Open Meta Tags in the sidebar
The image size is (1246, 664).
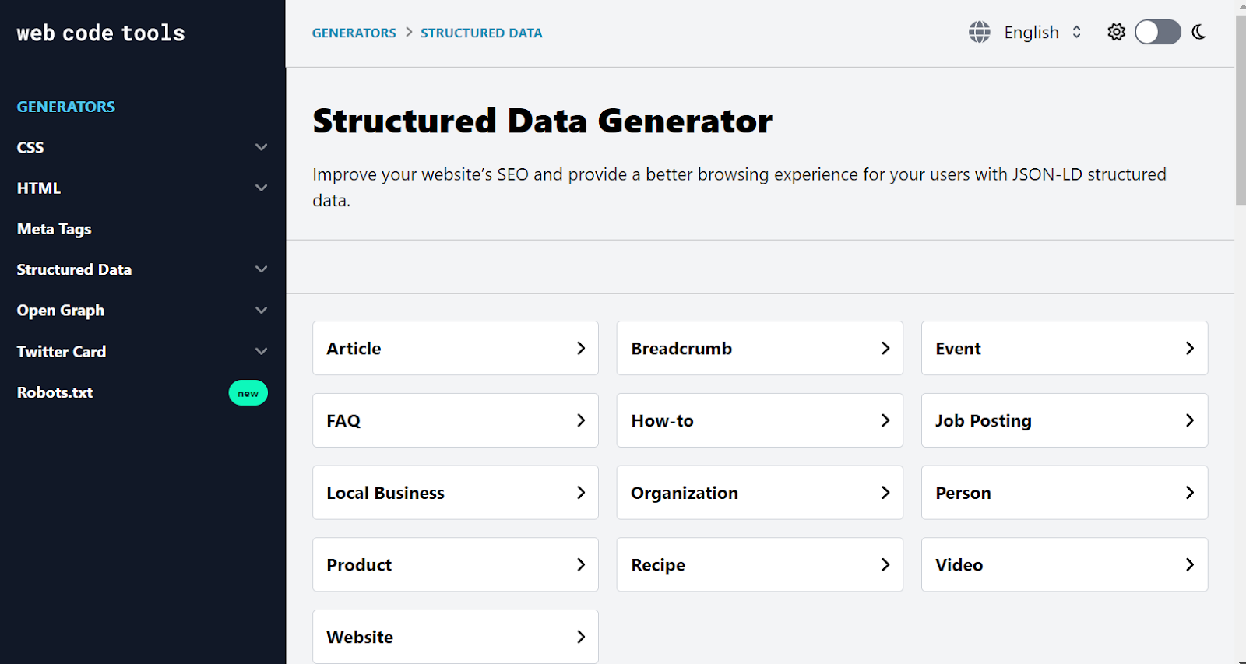pyautogui.click(x=55, y=229)
